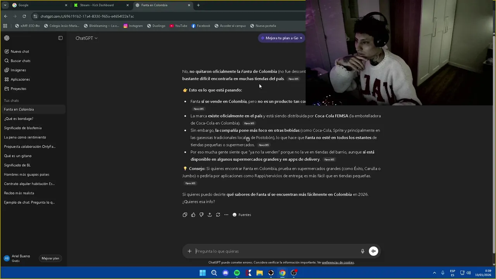Open chat "Significado de BL"
This screenshot has height=279, width=496.
click(x=33, y=165)
